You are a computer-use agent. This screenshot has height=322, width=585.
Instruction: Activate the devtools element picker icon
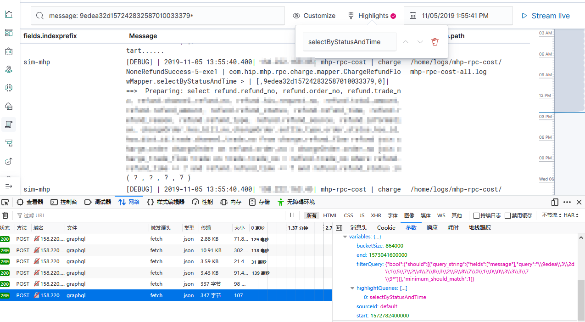click(x=5, y=202)
